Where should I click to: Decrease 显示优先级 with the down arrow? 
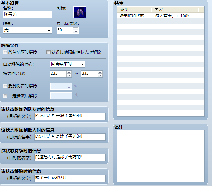[x=76, y=32]
